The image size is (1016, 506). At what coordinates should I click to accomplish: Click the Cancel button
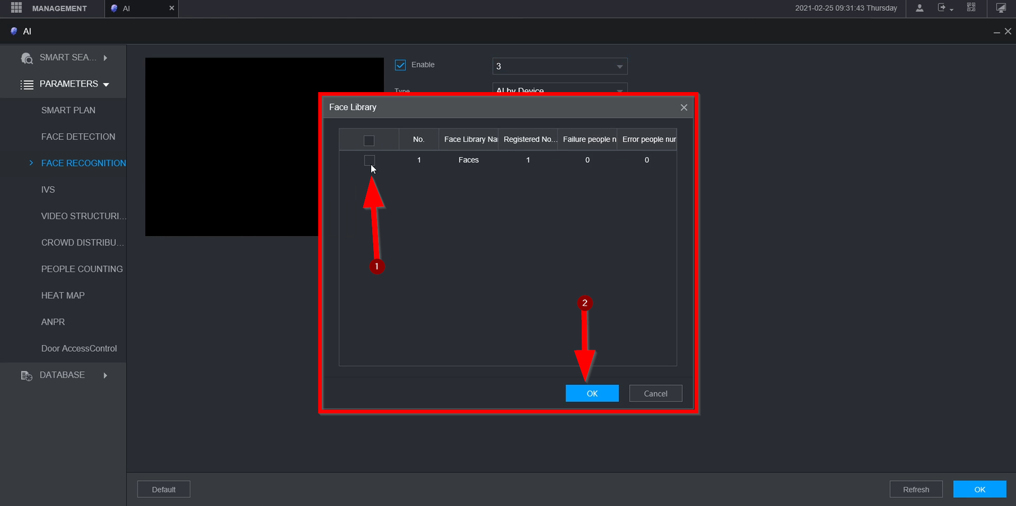tap(656, 394)
